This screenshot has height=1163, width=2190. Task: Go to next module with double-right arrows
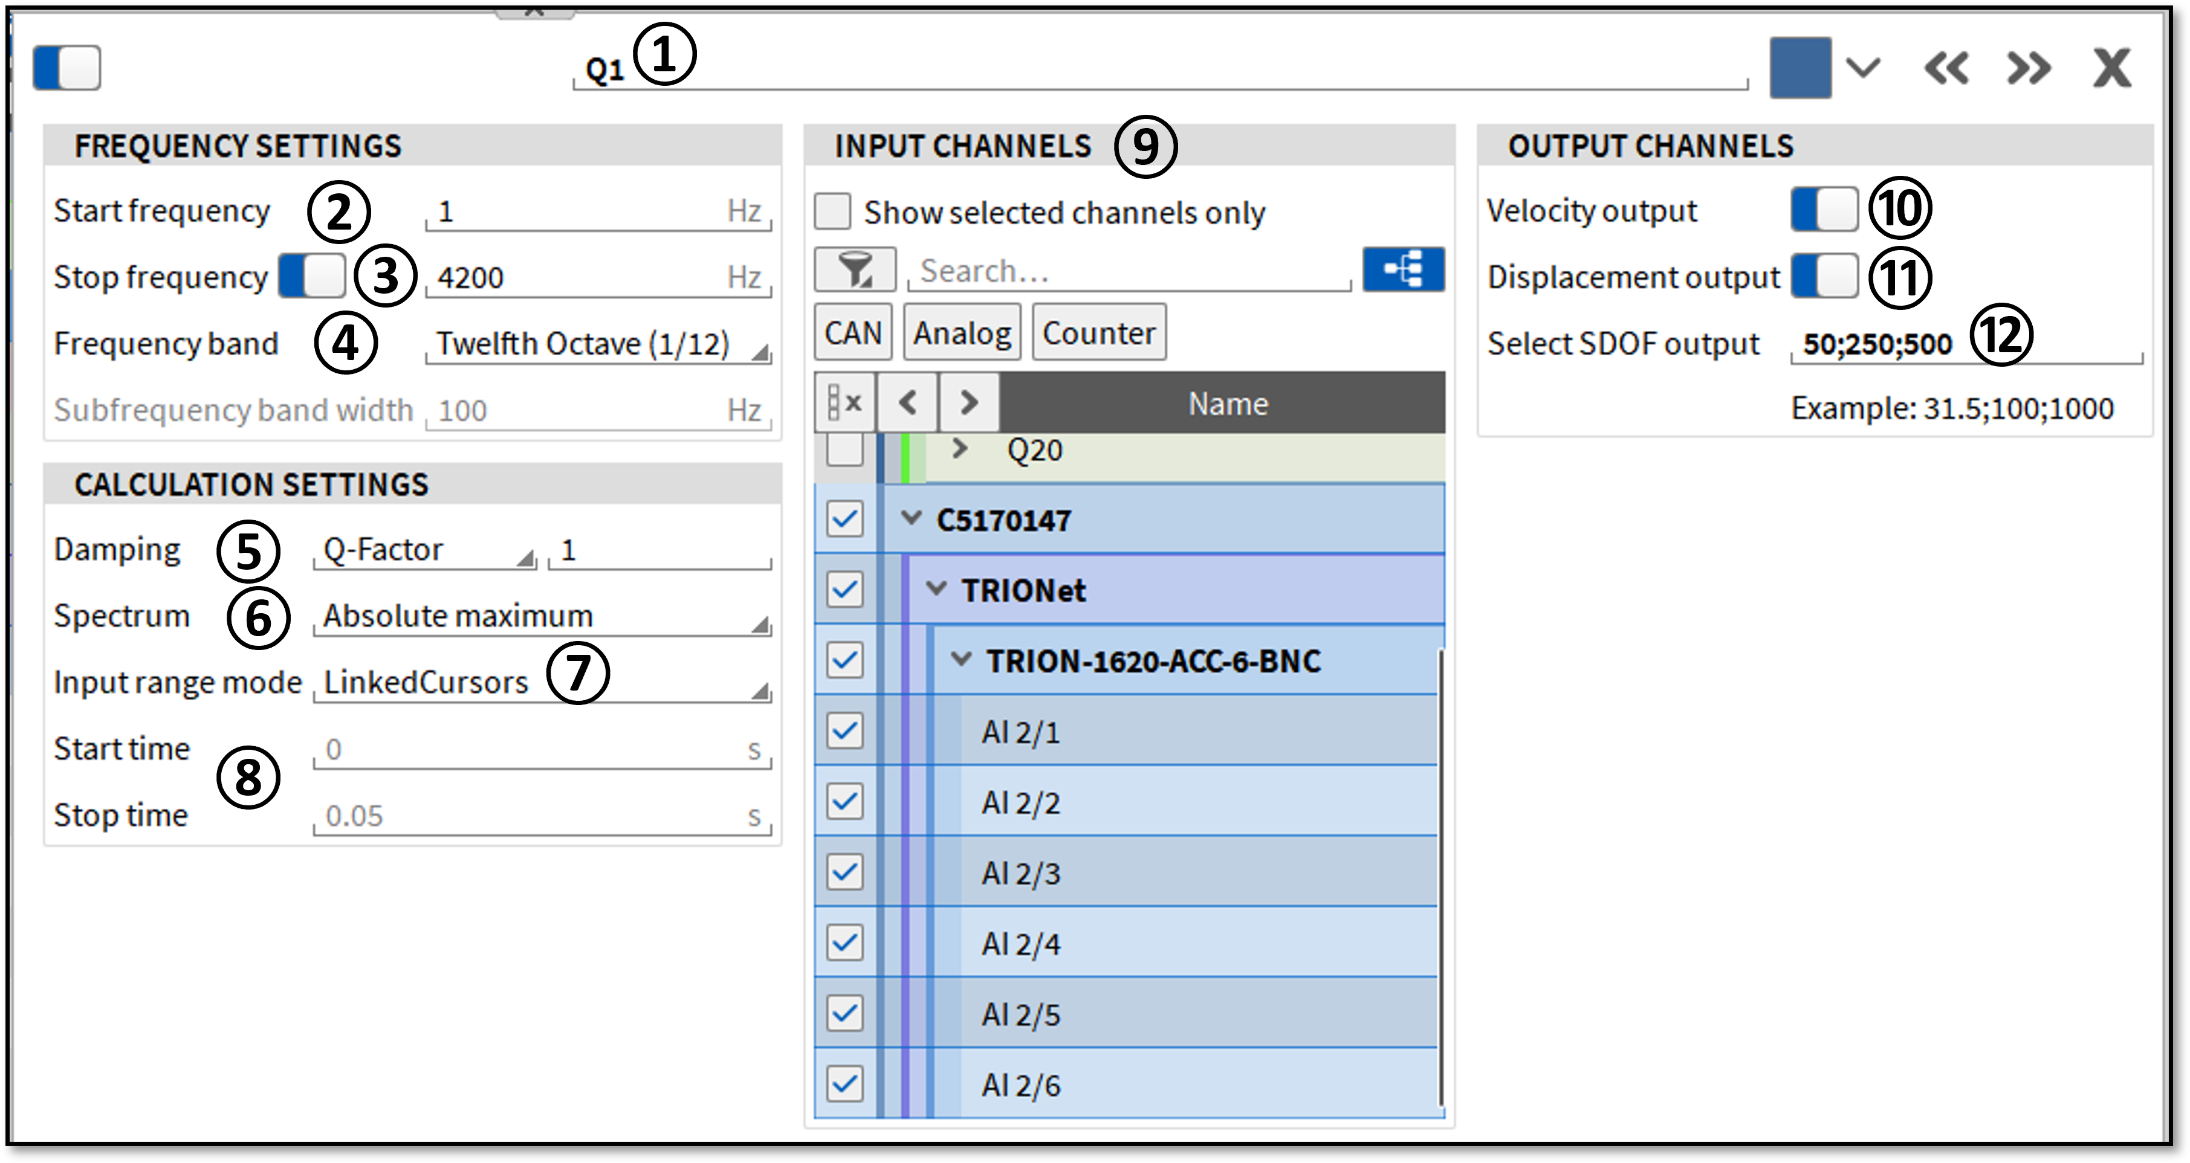2029,68
